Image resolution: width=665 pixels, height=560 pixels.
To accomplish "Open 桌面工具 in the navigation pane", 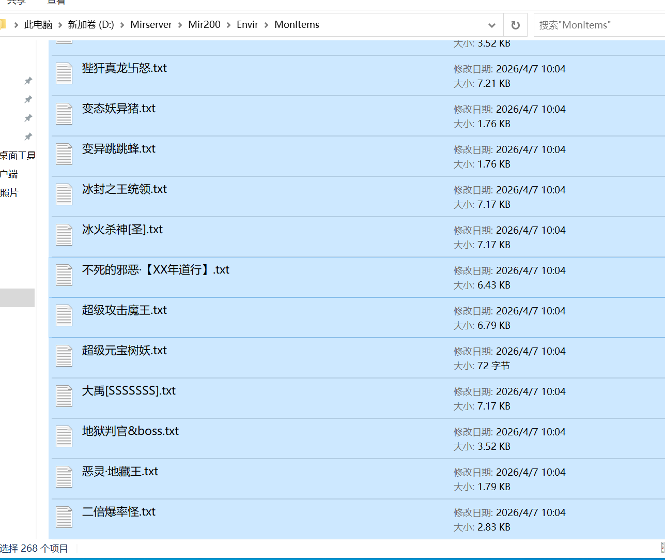I will coord(18,156).
